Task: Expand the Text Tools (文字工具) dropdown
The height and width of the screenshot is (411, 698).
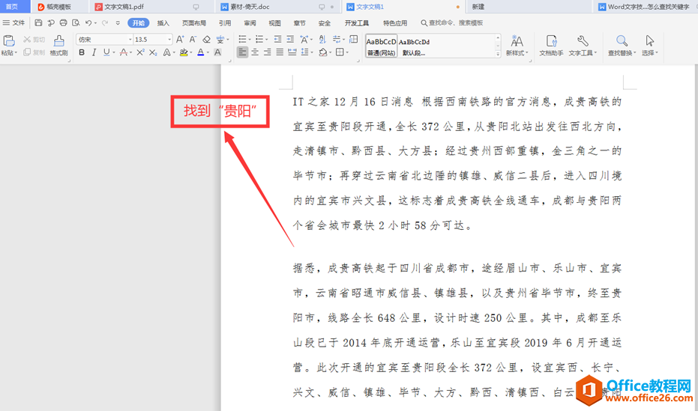Action: [595, 53]
